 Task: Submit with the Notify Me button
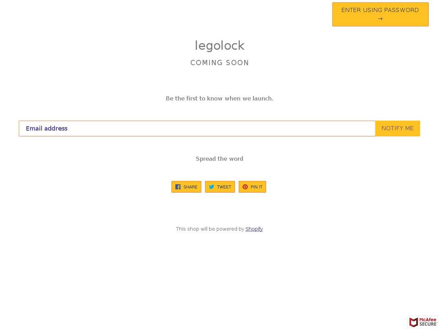pos(397,128)
